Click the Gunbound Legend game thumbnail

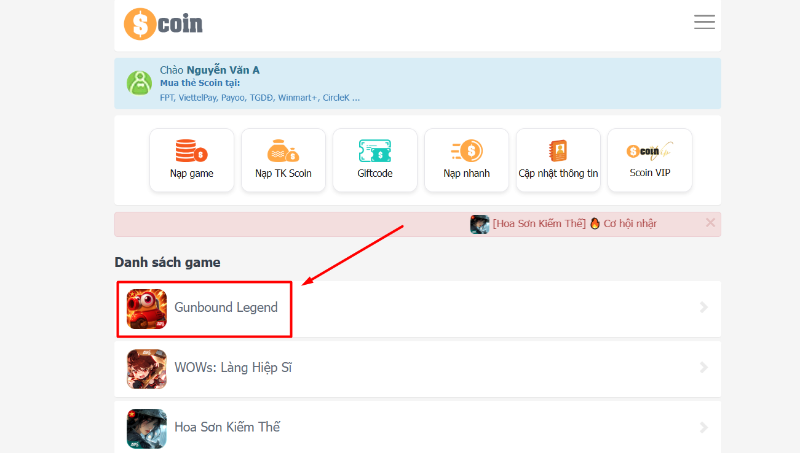[x=146, y=309]
